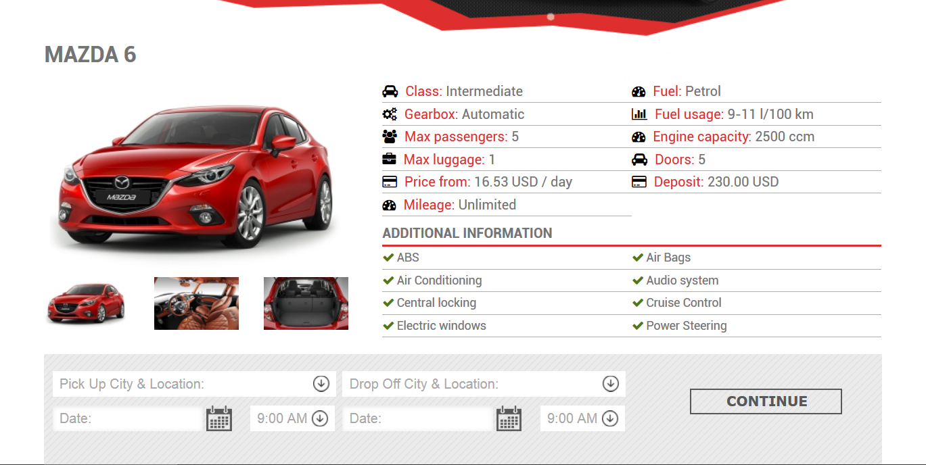926x465 pixels.
Task: Click the pick-up Date input field
Action: click(x=129, y=418)
